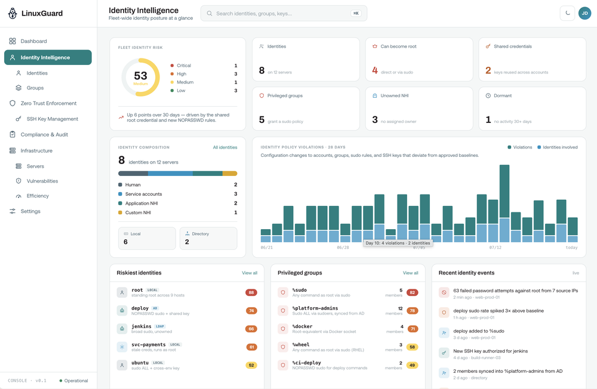View all Privileged groups
This screenshot has height=389, width=597.
[411, 273]
